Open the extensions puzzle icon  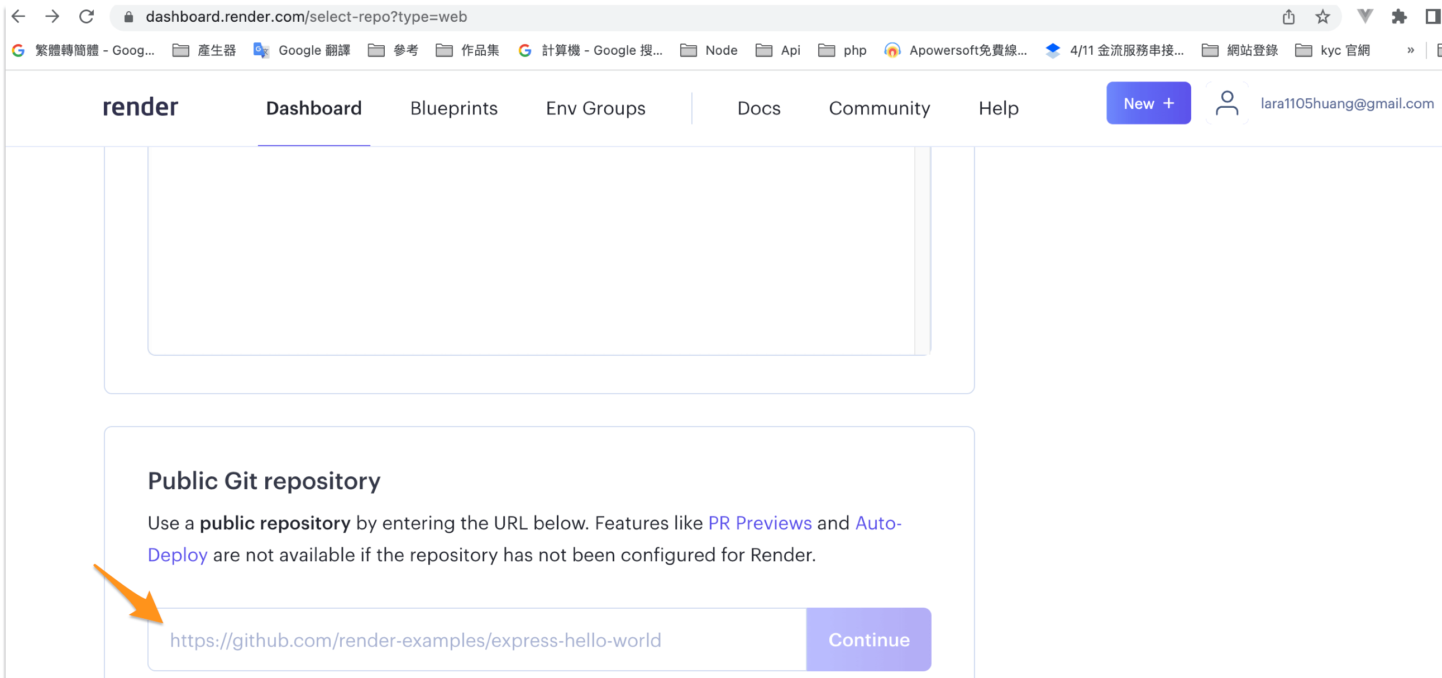pyautogui.click(x=1398, y=17)
